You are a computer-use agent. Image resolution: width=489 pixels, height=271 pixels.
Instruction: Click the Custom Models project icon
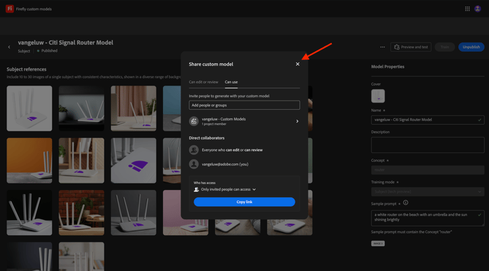click(194, 121)
